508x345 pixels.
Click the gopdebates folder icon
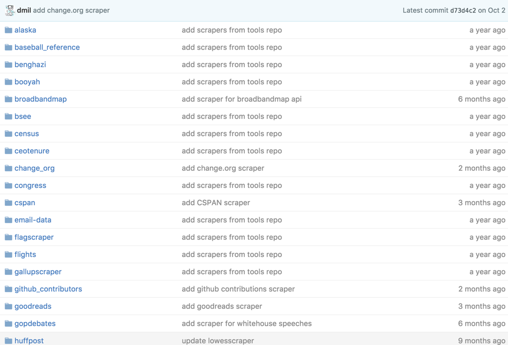click(x=8, y=324)
